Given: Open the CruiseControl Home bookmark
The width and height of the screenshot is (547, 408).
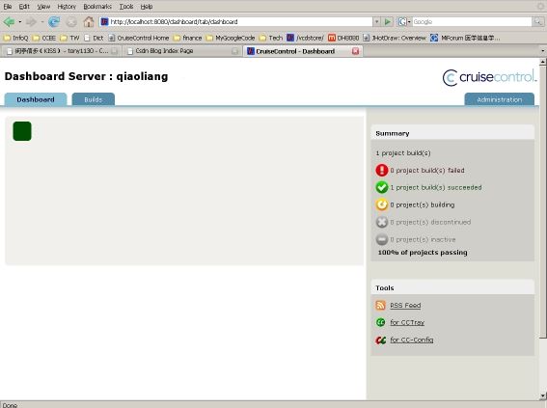Looking at the screenshot, I should pyautogui.click(x=139, y=38).
